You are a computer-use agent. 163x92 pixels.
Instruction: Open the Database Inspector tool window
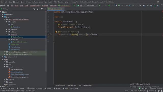click(x=34, y=88)
